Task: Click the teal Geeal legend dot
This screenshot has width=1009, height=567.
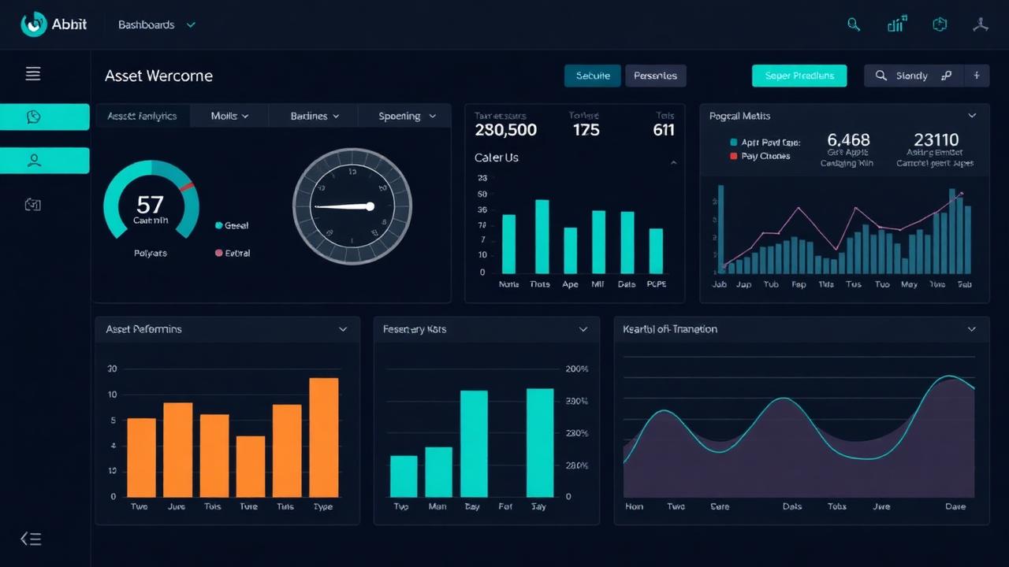Action: pyautogui.click(x=218, y=225)
